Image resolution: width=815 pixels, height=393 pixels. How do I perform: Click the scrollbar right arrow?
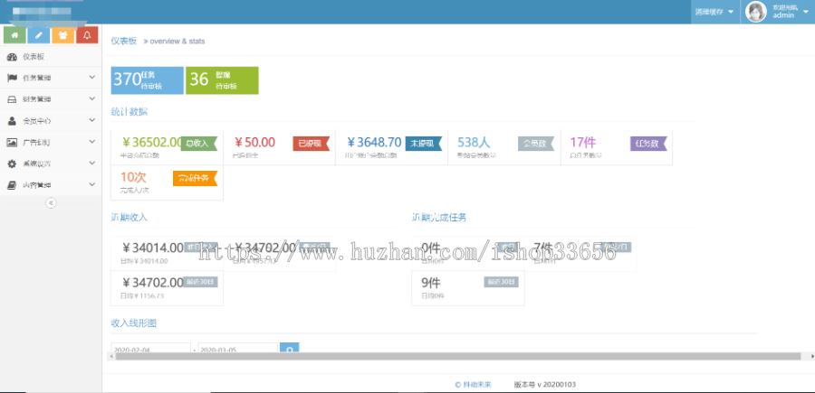(x=812, y=357)
